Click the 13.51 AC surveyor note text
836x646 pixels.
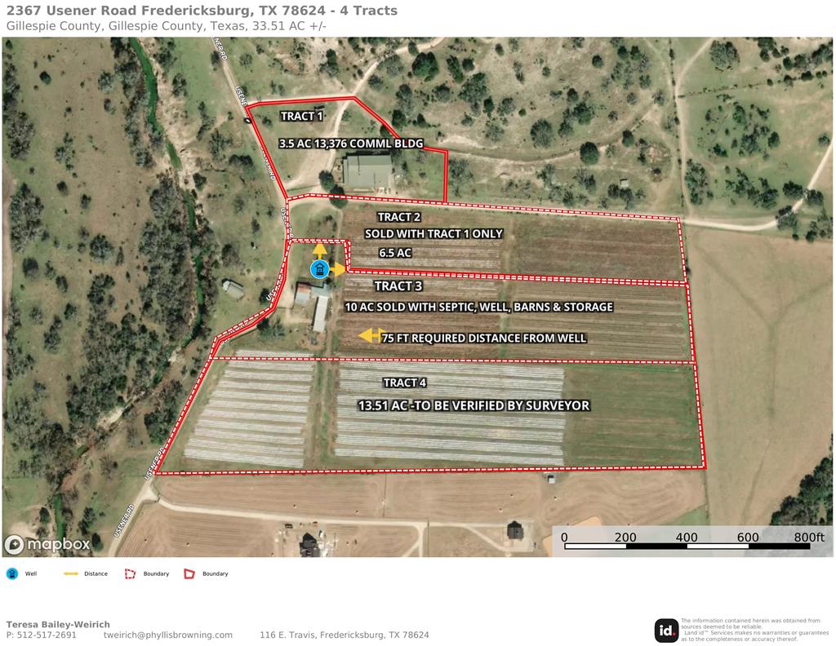pos(474,406)
